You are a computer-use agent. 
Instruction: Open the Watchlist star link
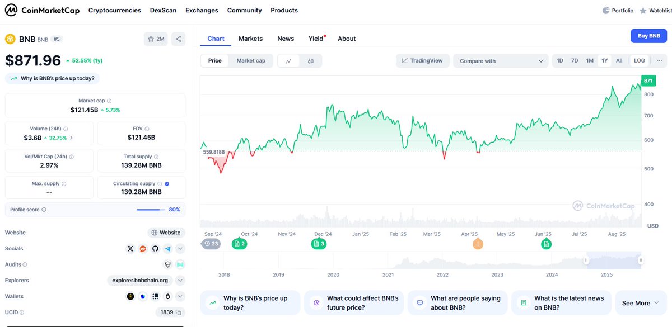pyautogui.click(x=655, y=11)
